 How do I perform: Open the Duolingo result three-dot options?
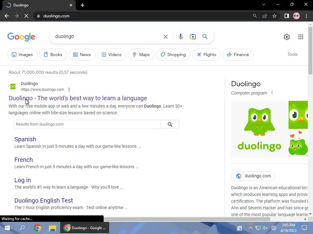69,90
